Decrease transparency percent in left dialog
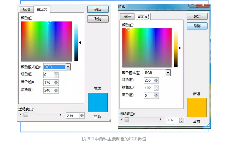This screenshot has width=230, height=146. click(82, 117)
